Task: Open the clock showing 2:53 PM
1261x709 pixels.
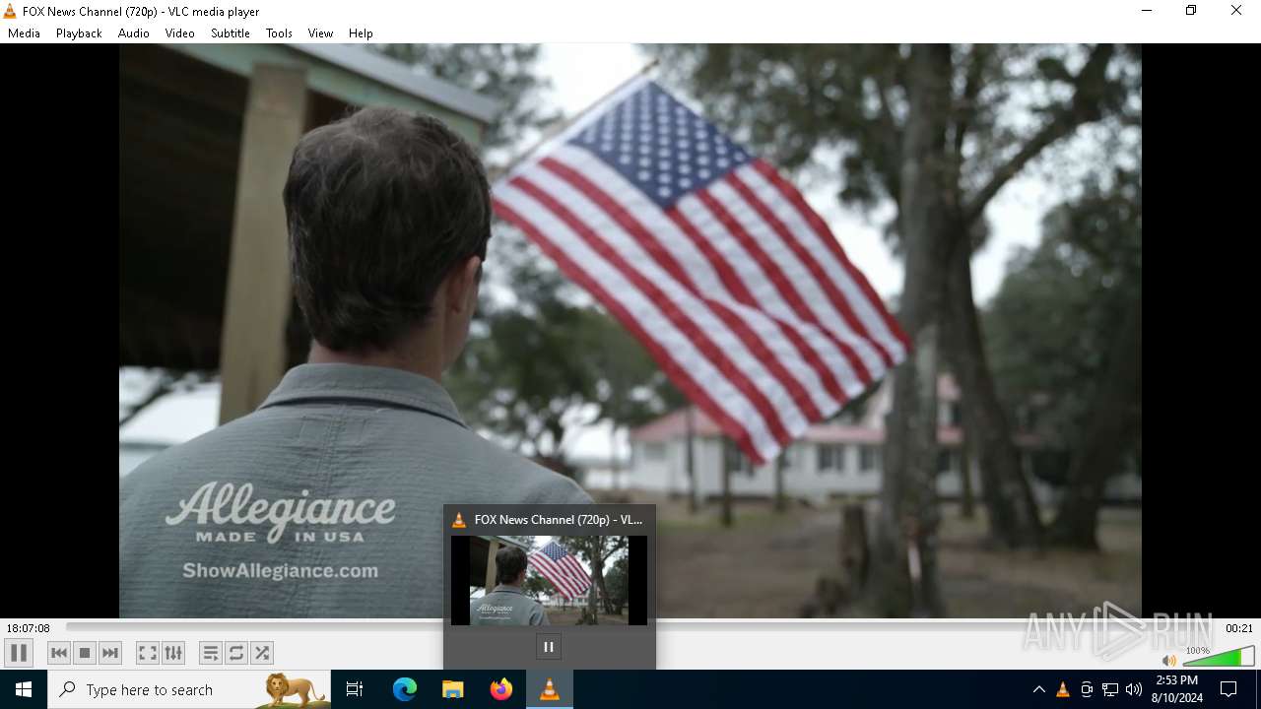Action: (1176, 689)
